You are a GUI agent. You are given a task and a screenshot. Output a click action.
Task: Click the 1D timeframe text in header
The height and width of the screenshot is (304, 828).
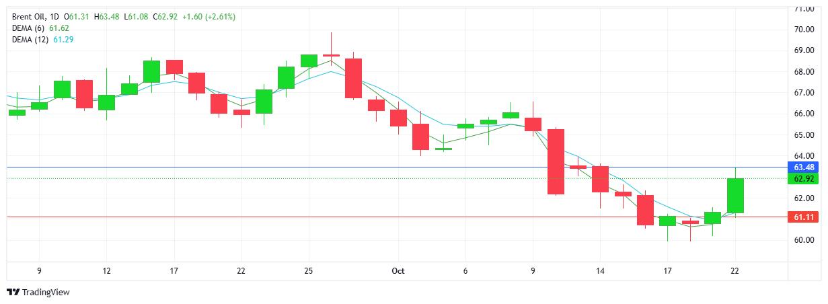(54, 16)
